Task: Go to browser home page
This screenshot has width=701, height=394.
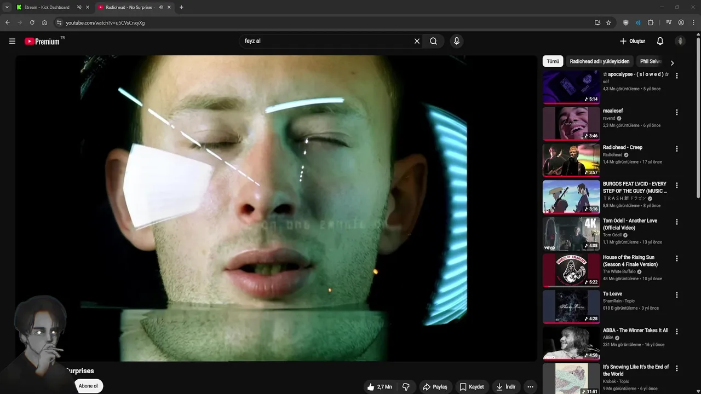Action: [44, 22]
